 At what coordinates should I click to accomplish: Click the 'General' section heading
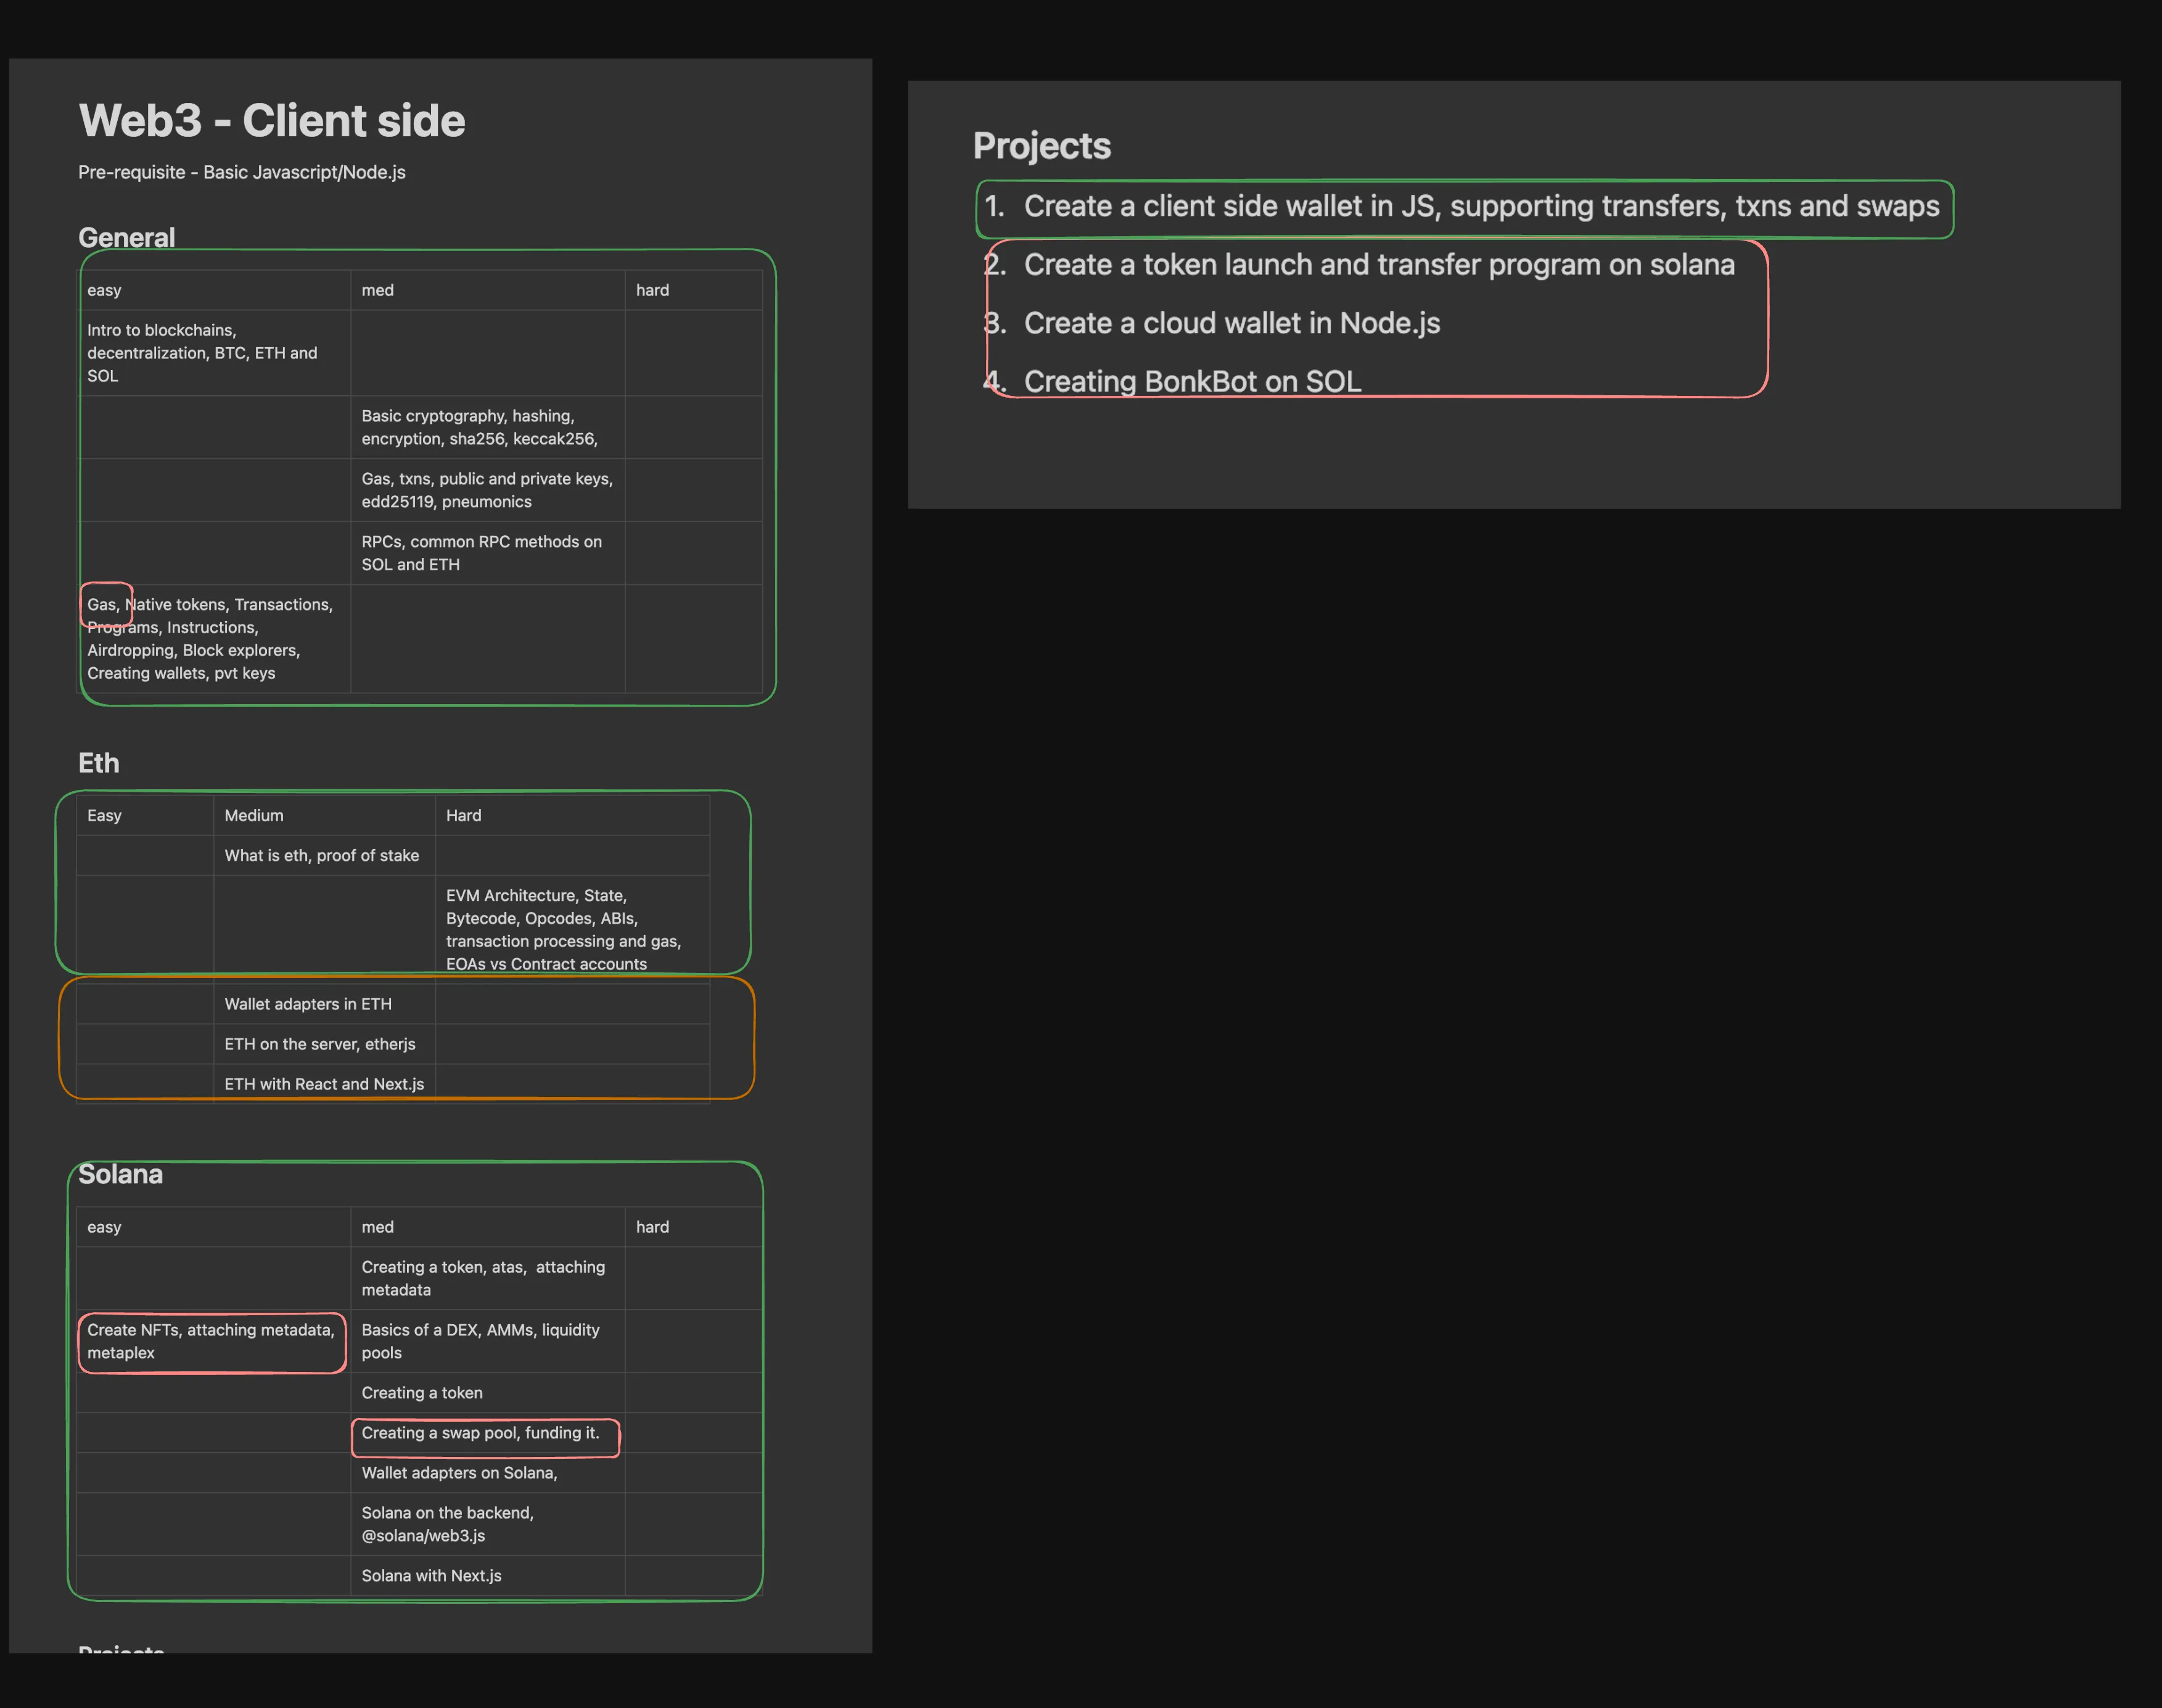tap(126, 237)
